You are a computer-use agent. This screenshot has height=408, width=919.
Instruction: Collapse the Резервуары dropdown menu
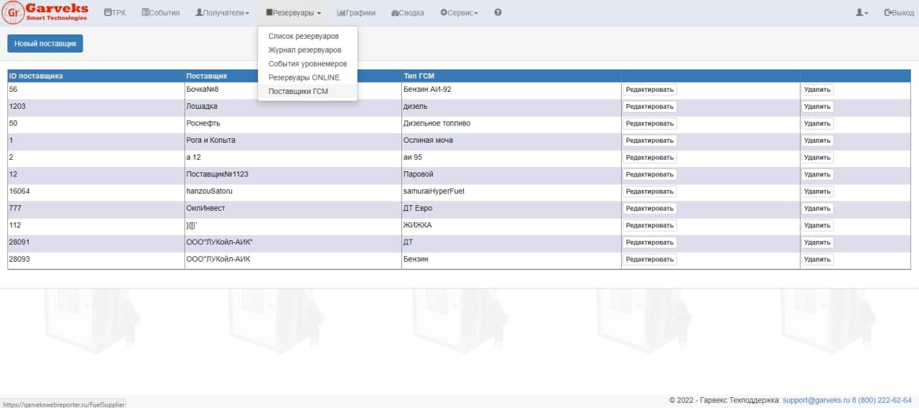click(293, 13)
